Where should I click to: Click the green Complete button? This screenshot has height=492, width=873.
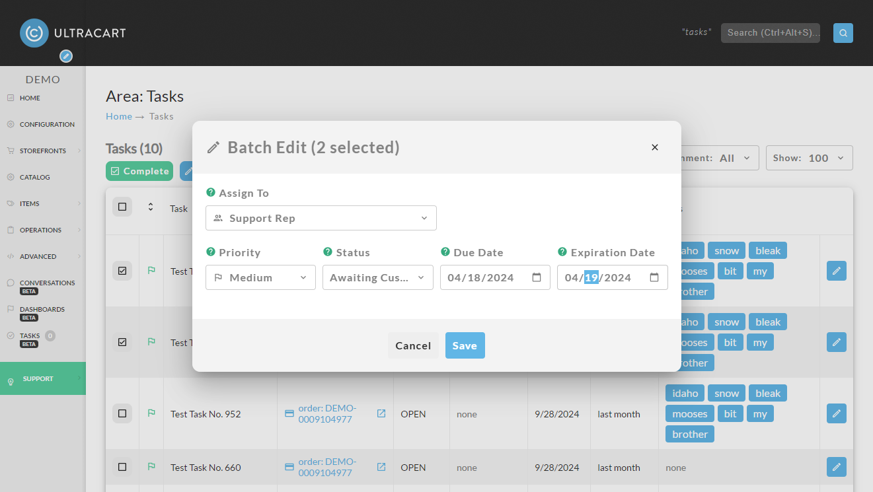point(139,171)
